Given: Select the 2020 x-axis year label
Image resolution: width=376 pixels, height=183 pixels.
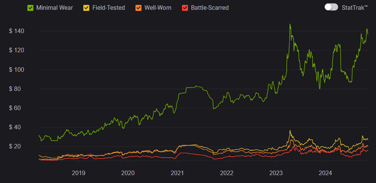Looking at the screenshot, I should click(128, 173).
